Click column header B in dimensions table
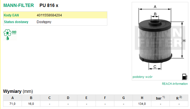Image resolution: width=190 pixels, height=109 pixels. (31, 98)
